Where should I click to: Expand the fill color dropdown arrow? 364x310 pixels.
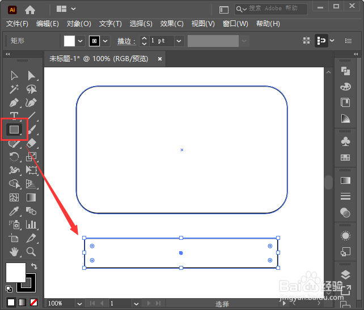click(x=80, y=41)
